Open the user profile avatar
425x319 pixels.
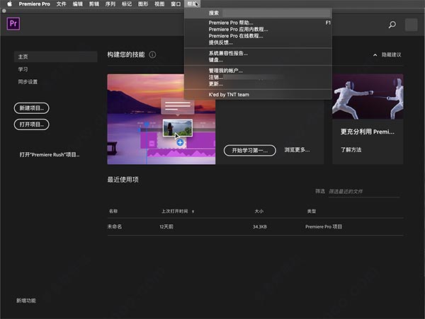pos(411,25)
